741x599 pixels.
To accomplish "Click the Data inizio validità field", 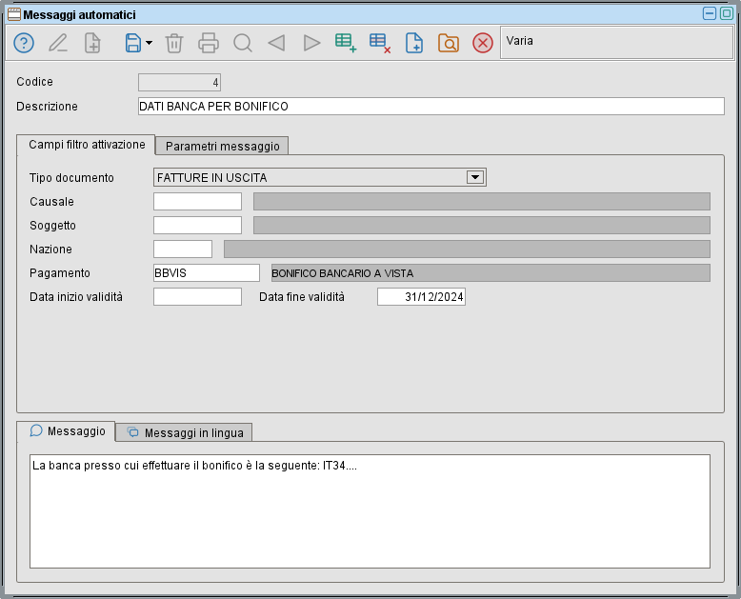I will (197, 297).
